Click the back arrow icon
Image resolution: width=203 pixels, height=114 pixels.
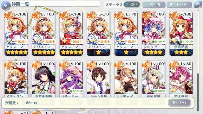6,5
